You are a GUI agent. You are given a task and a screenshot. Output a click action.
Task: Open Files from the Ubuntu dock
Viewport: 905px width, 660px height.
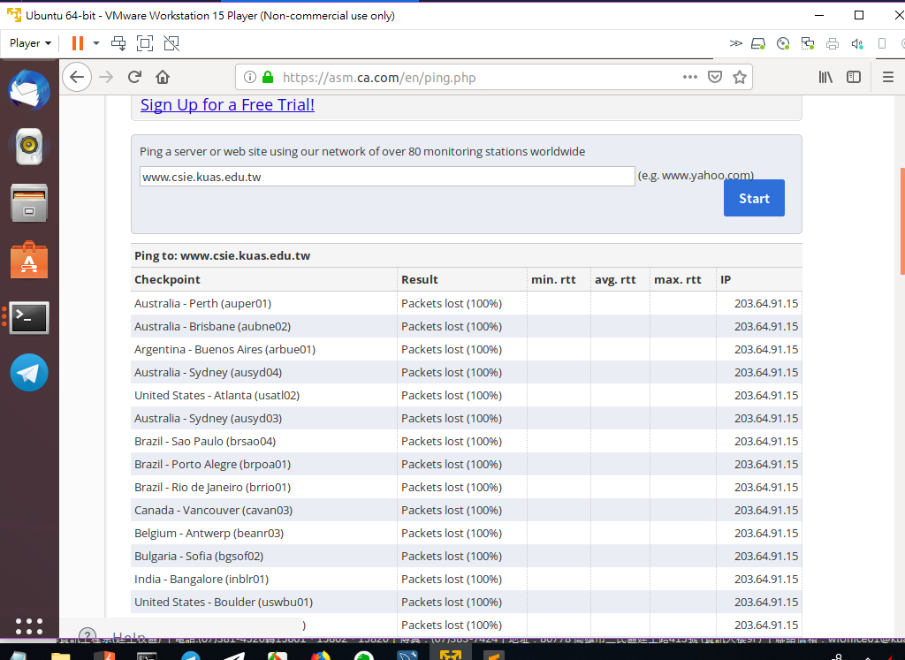(29, 203)
